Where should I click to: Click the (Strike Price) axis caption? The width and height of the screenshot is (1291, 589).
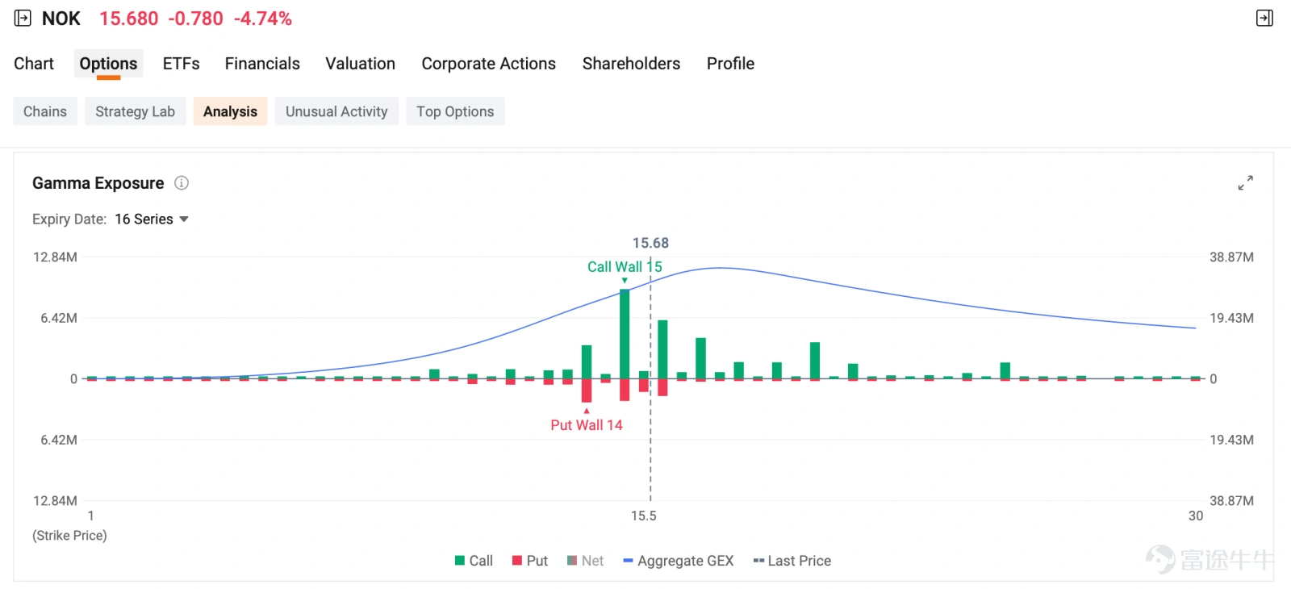69,536
